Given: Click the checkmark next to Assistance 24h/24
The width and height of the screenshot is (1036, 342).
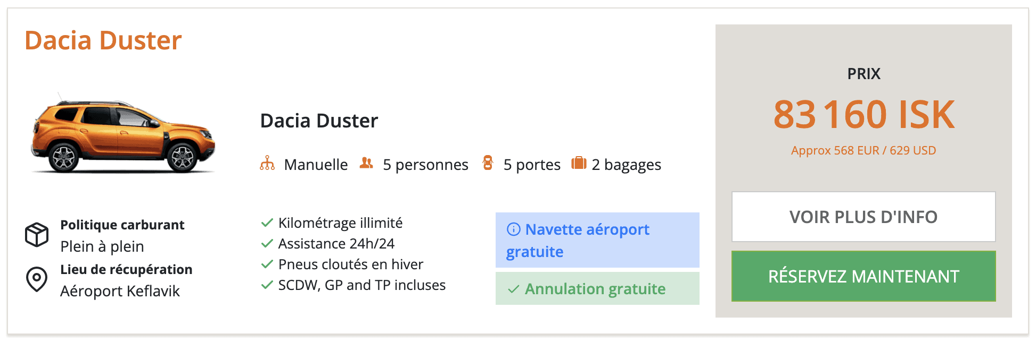Looking at the screenshot, I should click(267, 243).
